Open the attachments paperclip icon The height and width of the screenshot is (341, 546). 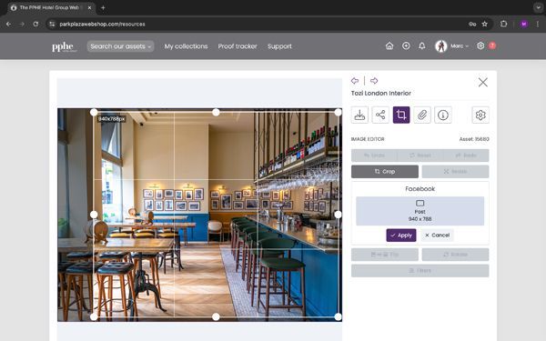coord(422,115)
